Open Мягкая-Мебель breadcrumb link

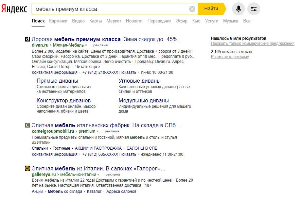(x=68, y=45)
